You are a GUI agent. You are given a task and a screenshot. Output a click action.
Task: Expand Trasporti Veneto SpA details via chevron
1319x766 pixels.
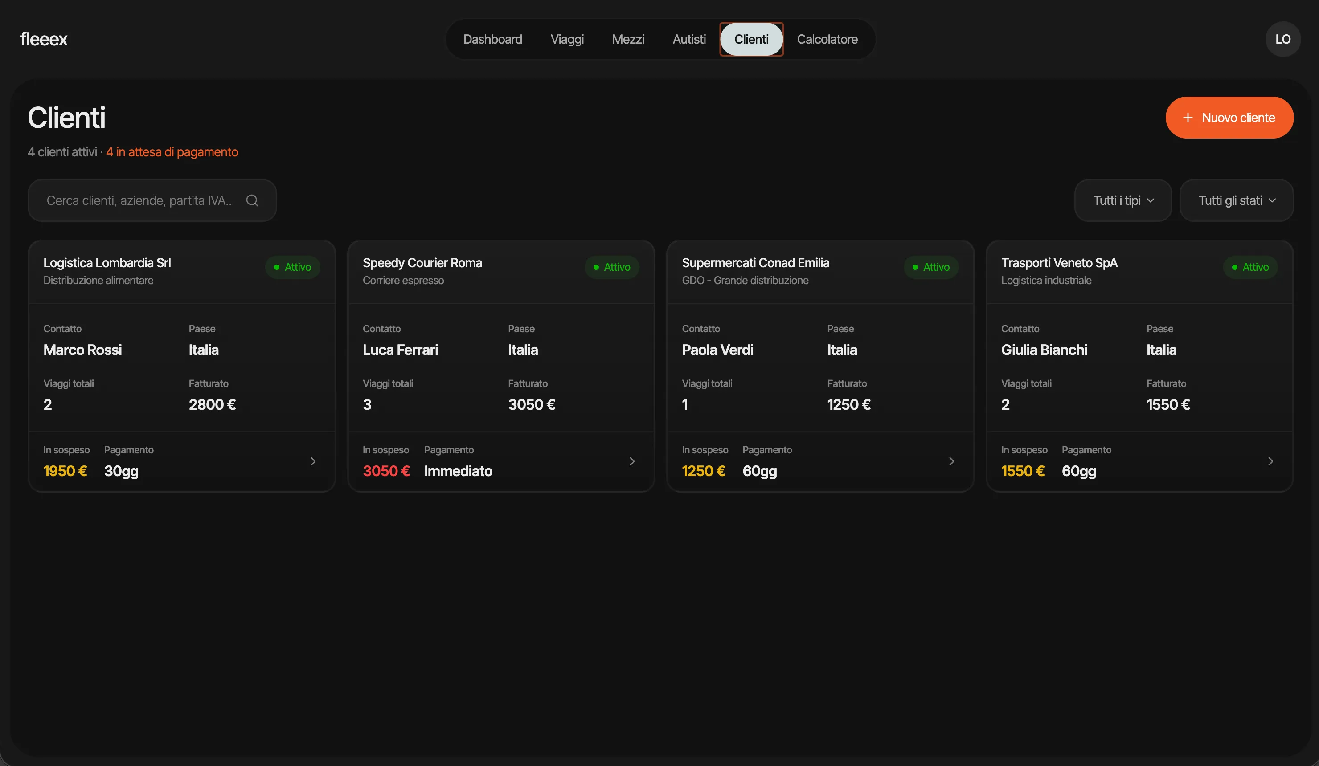[x=1271, y=461]
